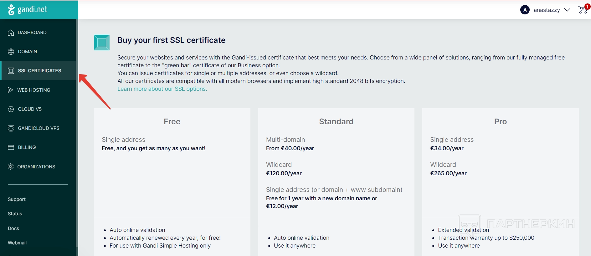591x256 pixels.
Task: Follow 'Learn more about our SSL options' link
Action: 162,89
